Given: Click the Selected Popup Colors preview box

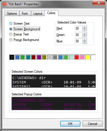Looking at the screenshot, I should (x=53, y=103).
